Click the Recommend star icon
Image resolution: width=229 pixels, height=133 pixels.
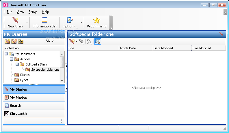[x=97, y=20]
